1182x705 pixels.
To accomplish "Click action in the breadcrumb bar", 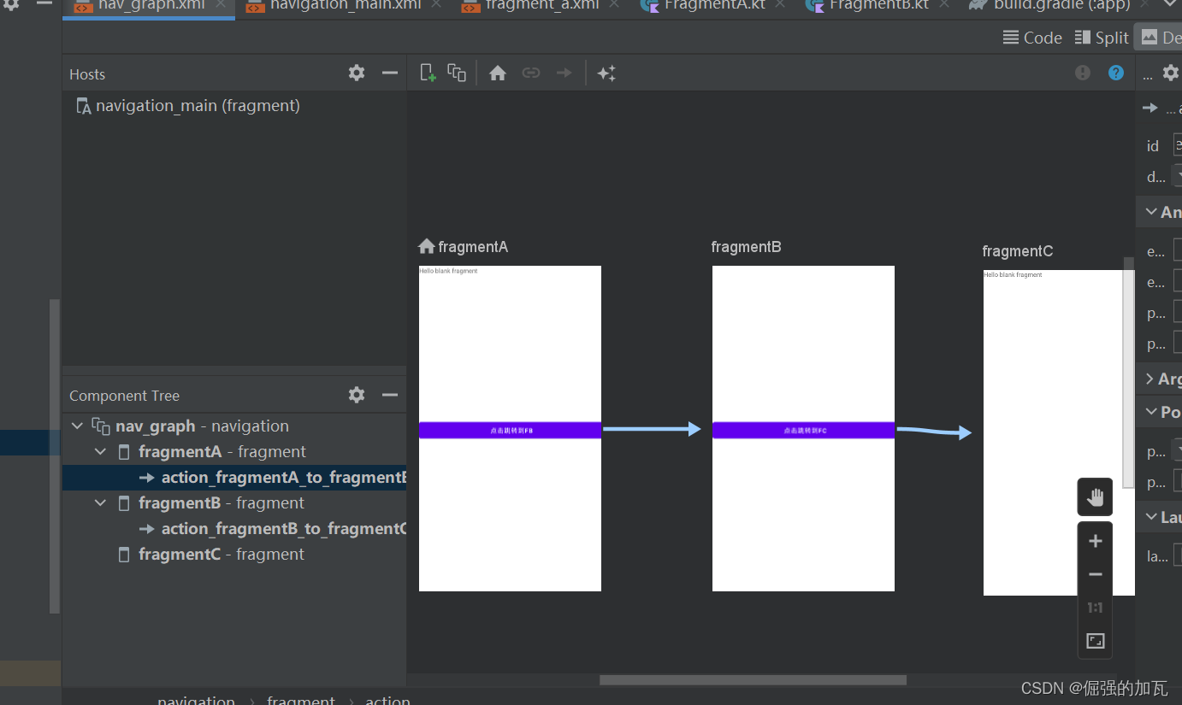I will [x=387, y=700].
